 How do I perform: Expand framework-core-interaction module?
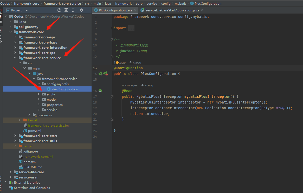(15, 47)
